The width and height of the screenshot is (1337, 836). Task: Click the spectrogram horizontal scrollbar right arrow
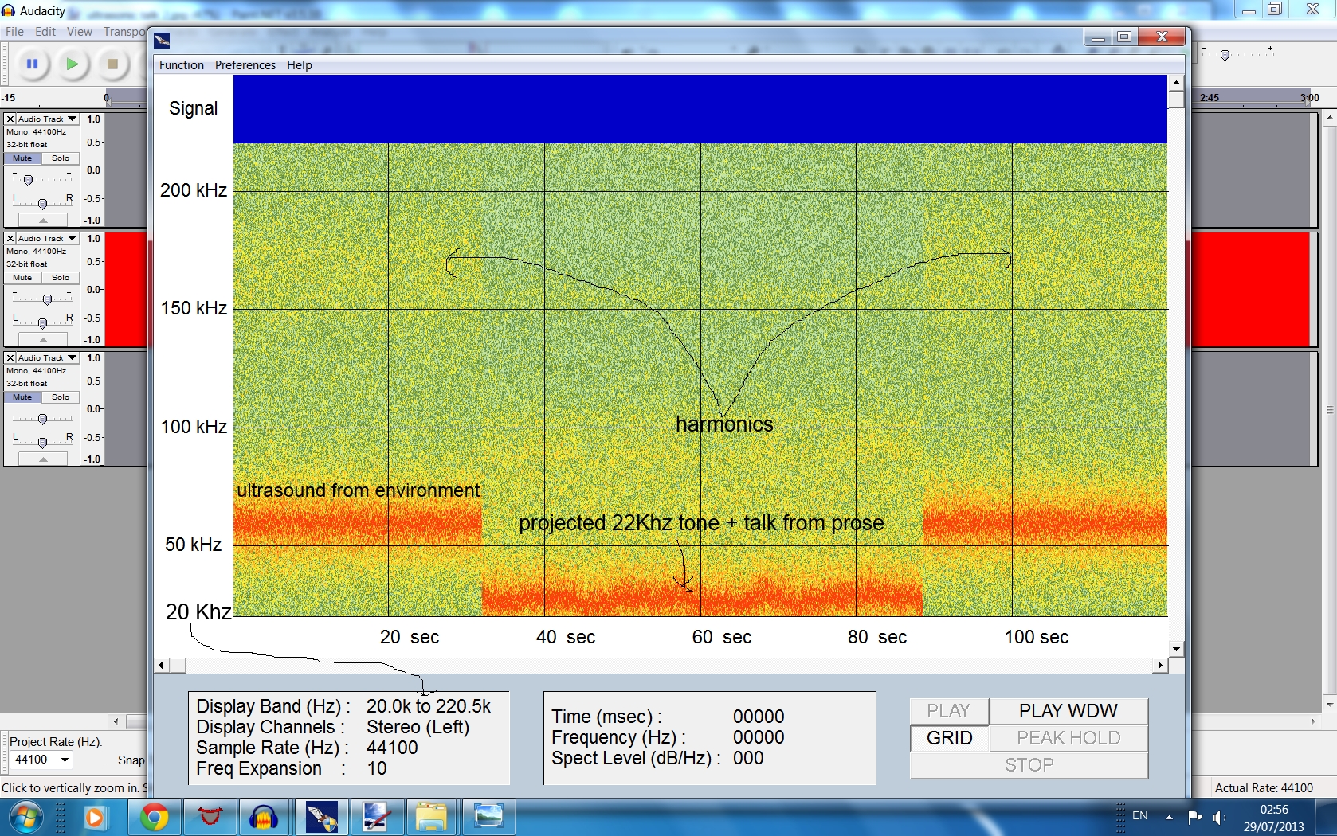[1160, 665]
